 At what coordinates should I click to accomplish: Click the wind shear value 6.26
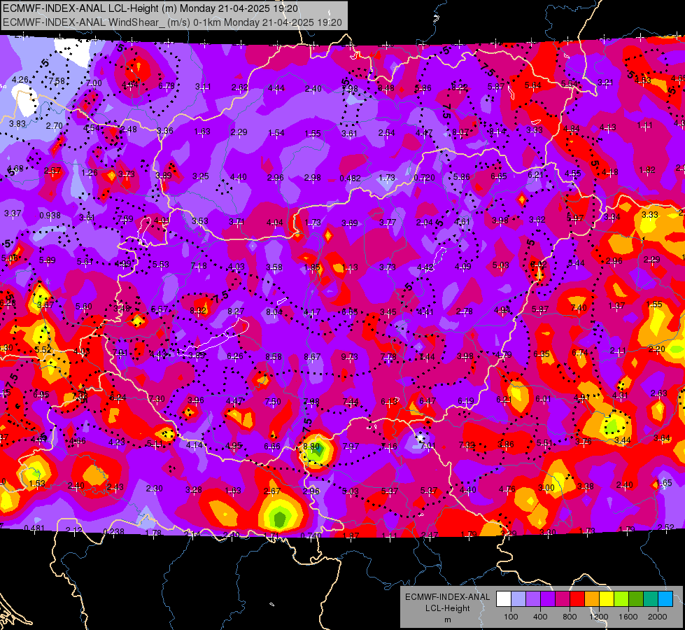point(234,356)
